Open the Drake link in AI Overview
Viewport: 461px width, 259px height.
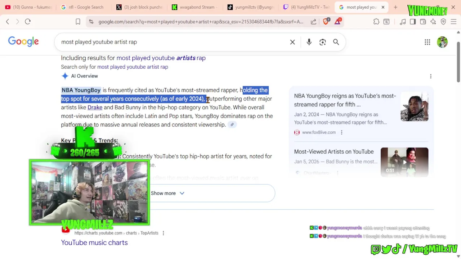pyautogui.click(x=95, y=108)
